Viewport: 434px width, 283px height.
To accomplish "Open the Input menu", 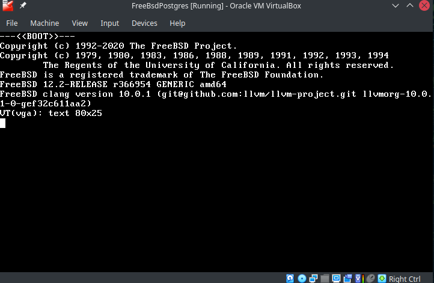I will click(x=109, y=23).
